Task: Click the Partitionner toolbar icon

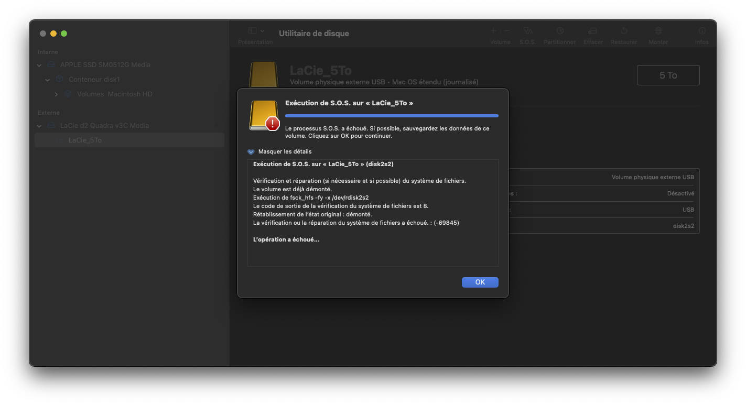Action: pos(559,31)
